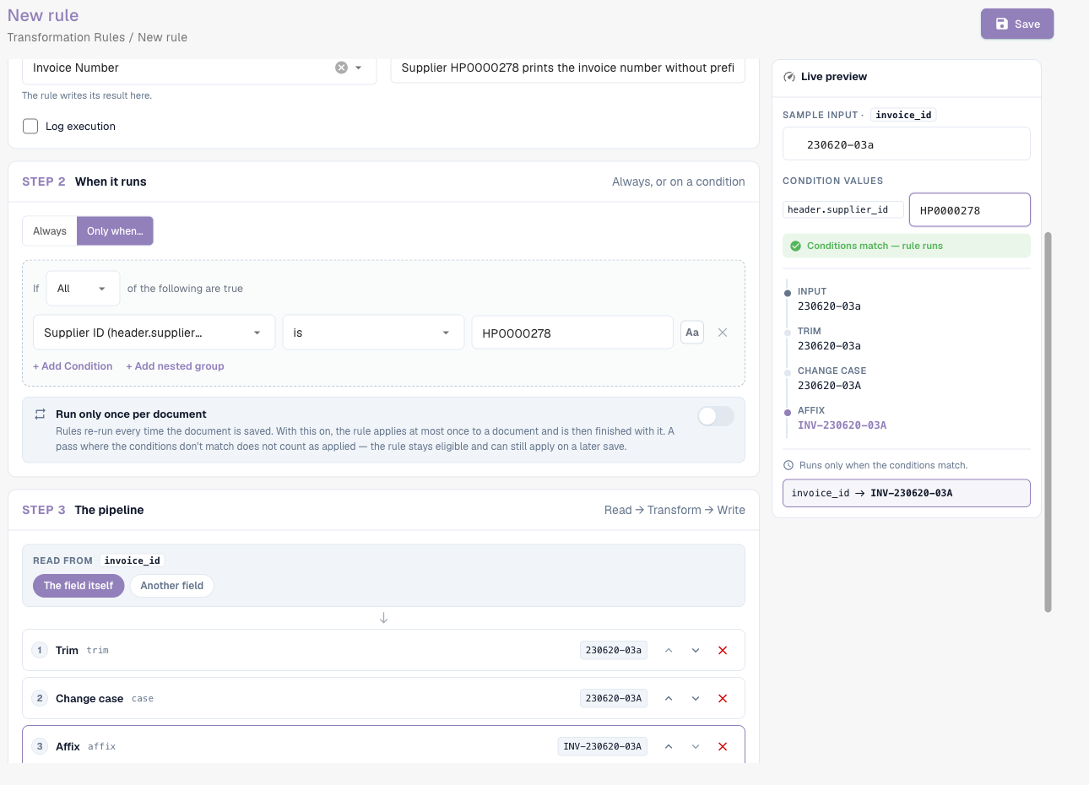1089x785 pixels.
Task: Clear the Invoice Number field selection
Action: (341, 68)
